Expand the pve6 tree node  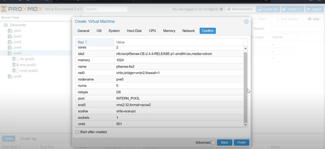pyautogui.click(x=6, y=76)
